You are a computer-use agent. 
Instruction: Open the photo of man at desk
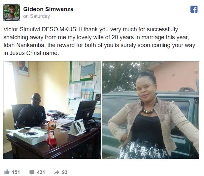[x=52, y=110]
